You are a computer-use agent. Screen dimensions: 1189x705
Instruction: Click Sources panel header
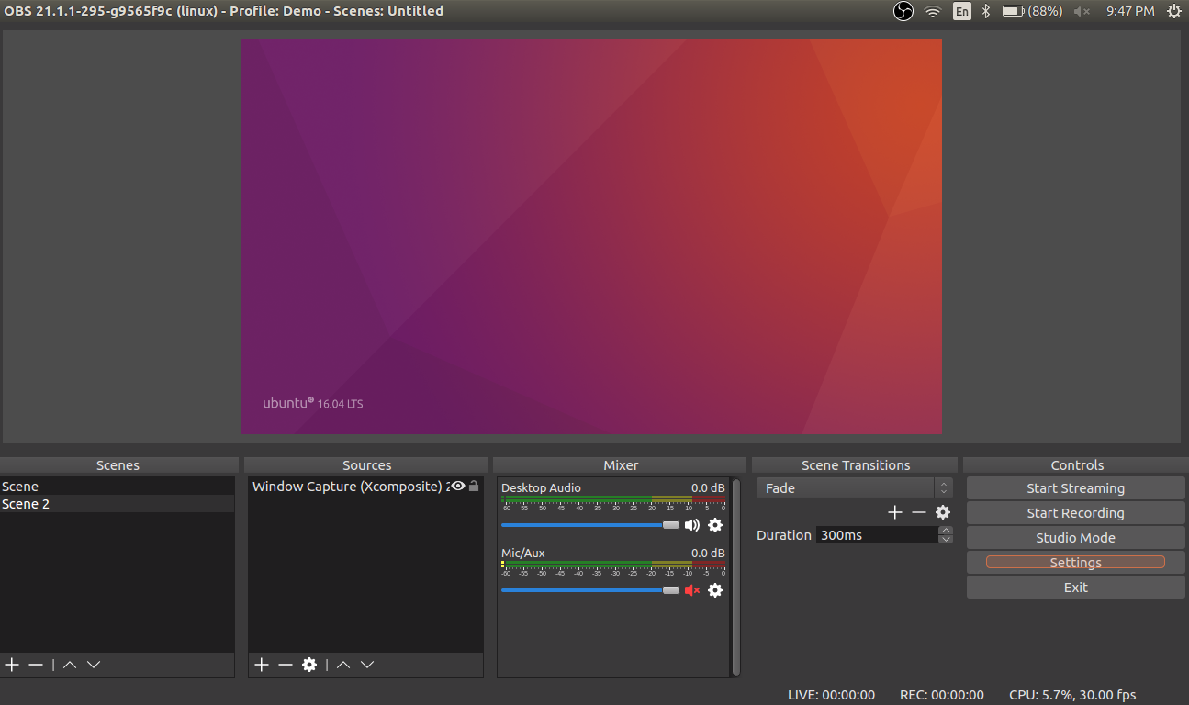(x=366, y=465)
